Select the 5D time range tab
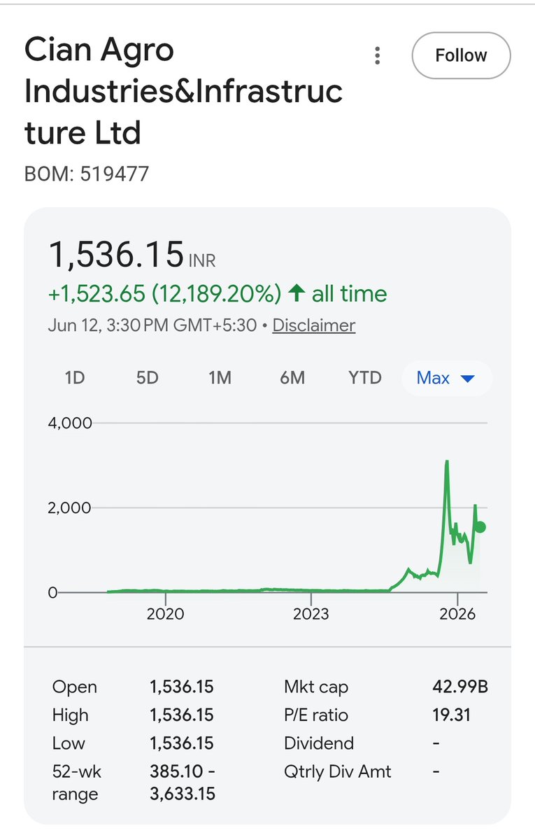Viewport: 535px width, 840px height. point(147,378)
